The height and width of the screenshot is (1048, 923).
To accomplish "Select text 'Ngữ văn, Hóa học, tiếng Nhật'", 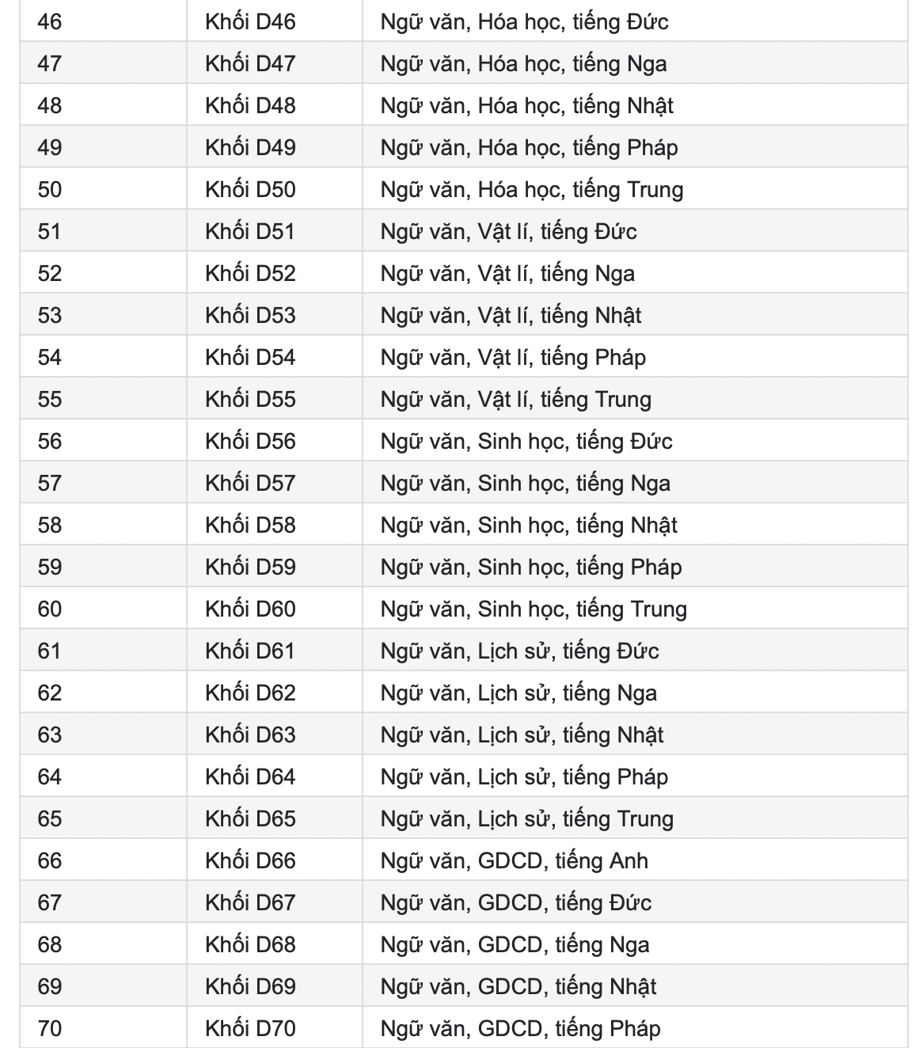I will 527,106.
